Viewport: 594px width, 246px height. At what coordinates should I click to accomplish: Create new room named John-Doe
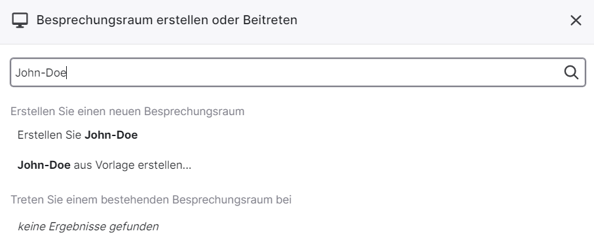77,135
